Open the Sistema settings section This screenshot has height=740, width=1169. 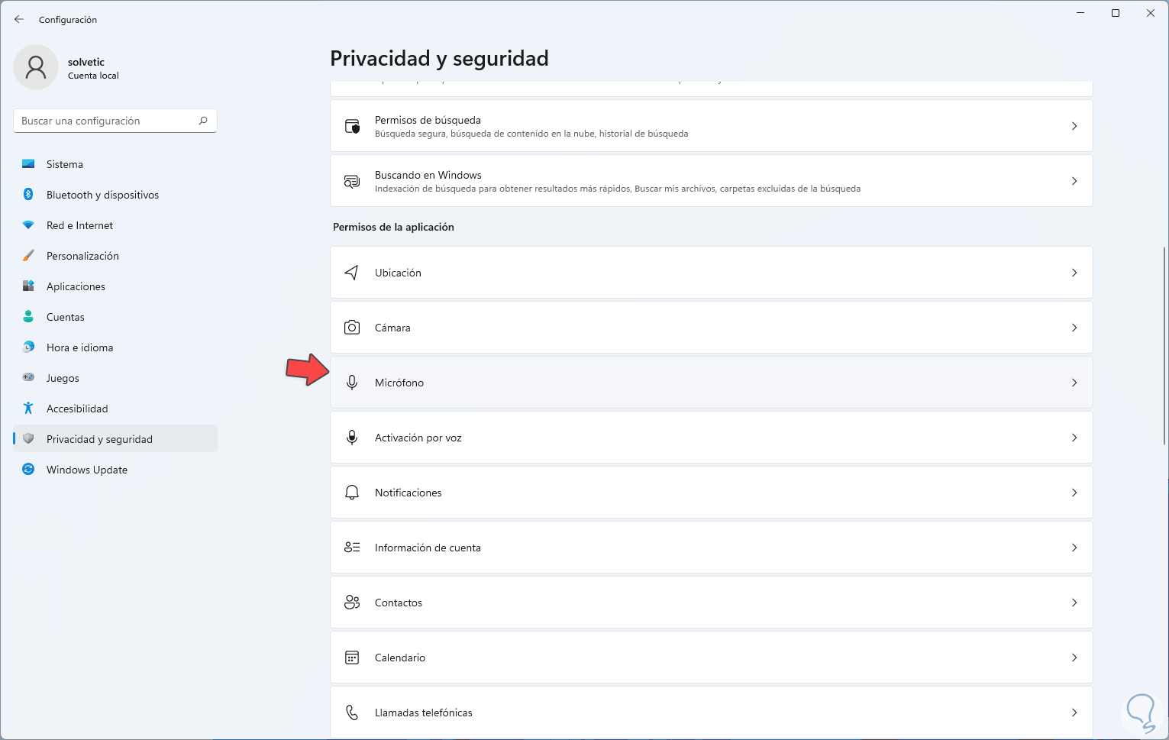point(65,164)
